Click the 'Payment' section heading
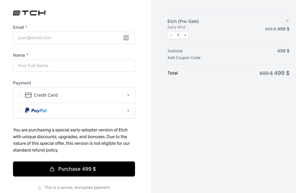Viewport: 296px width, 193px height. click(22, 83)
